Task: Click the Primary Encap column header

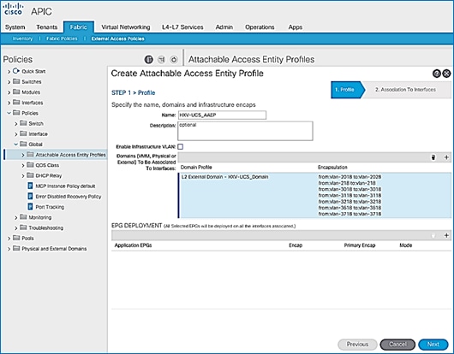Action: click(360, 245)
